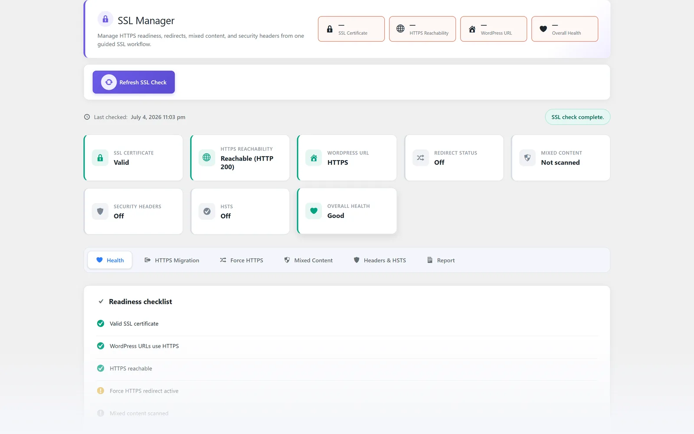Click the globe icon in header HTTPS Reachability chip
The width and height of the screenshot is (694, 434).
[400, 29]
